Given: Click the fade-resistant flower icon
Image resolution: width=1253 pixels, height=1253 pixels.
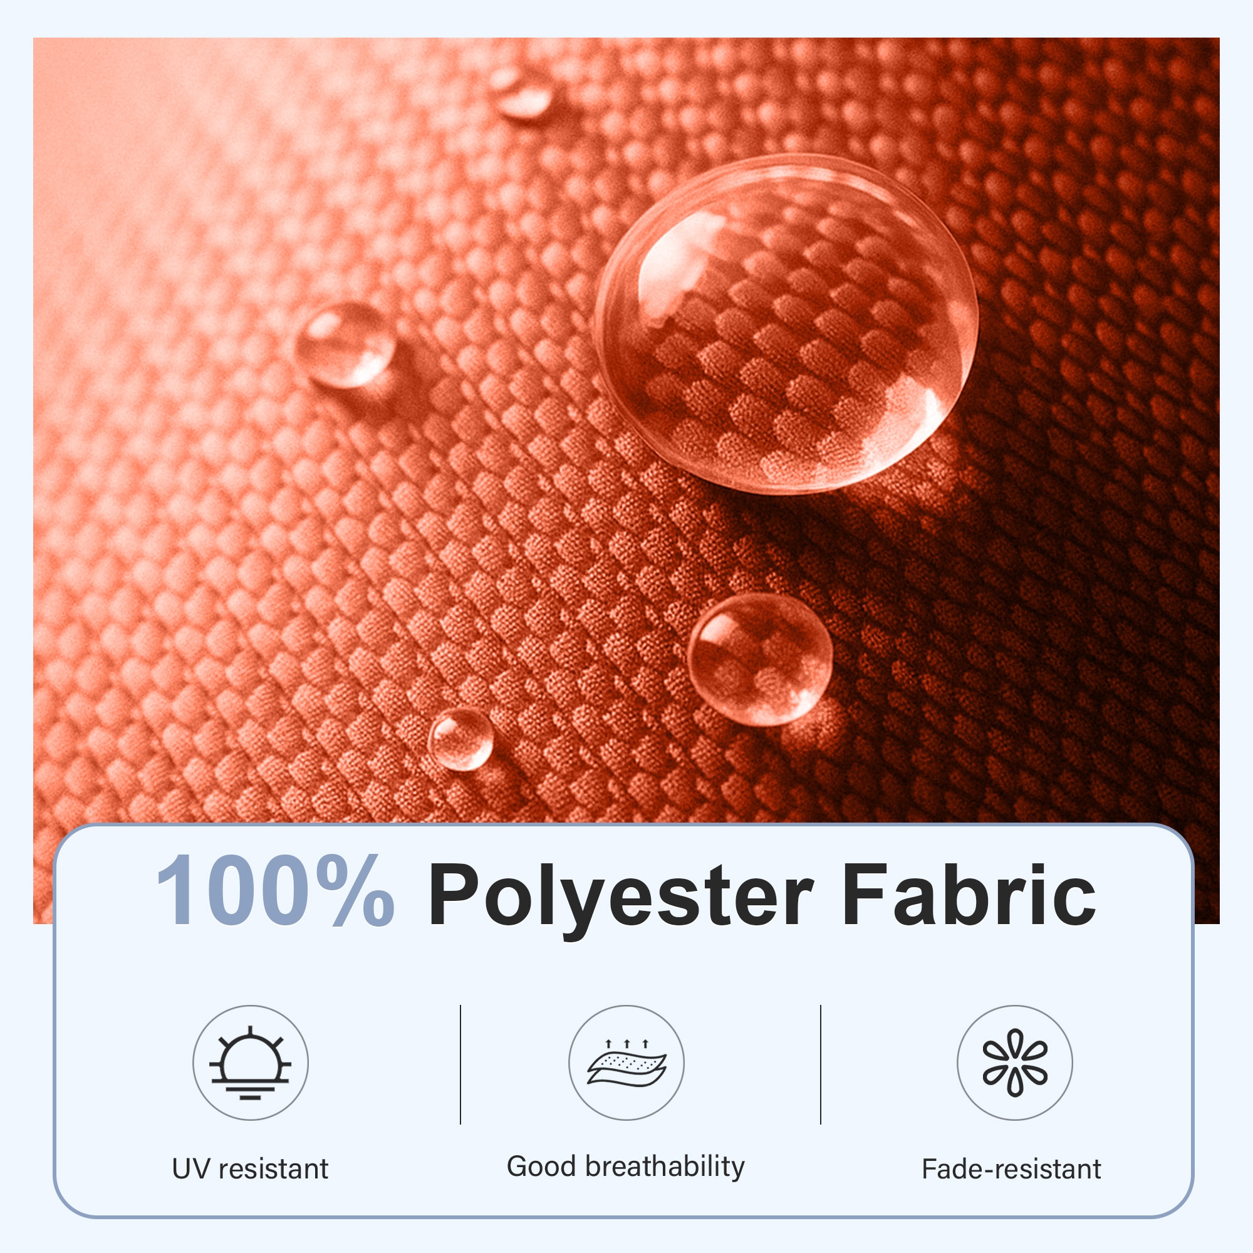Looking at the screenshot, I should pyautogui.click(x=1014, y=1063).
